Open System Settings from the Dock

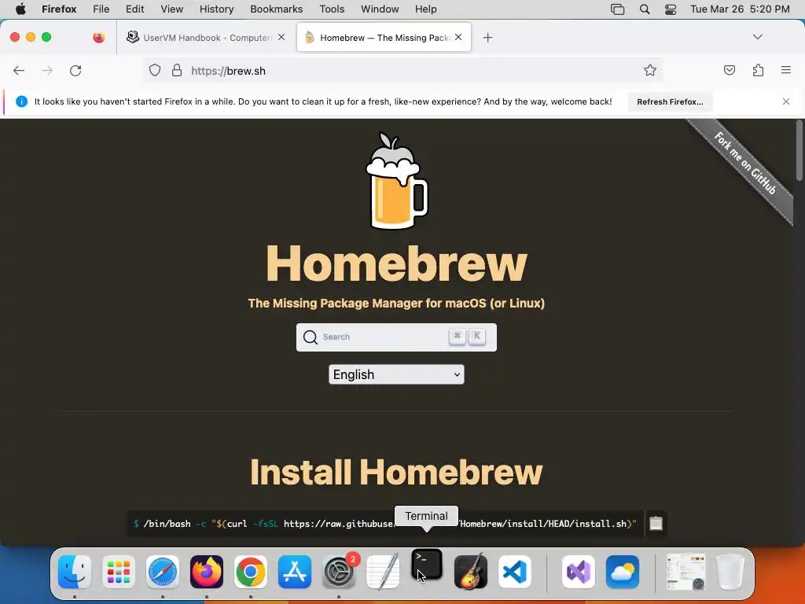339,572
